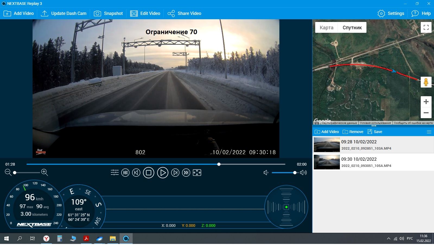
Task: Skip to the next video file
Action: pyautogui.click(x=186, y=173)
